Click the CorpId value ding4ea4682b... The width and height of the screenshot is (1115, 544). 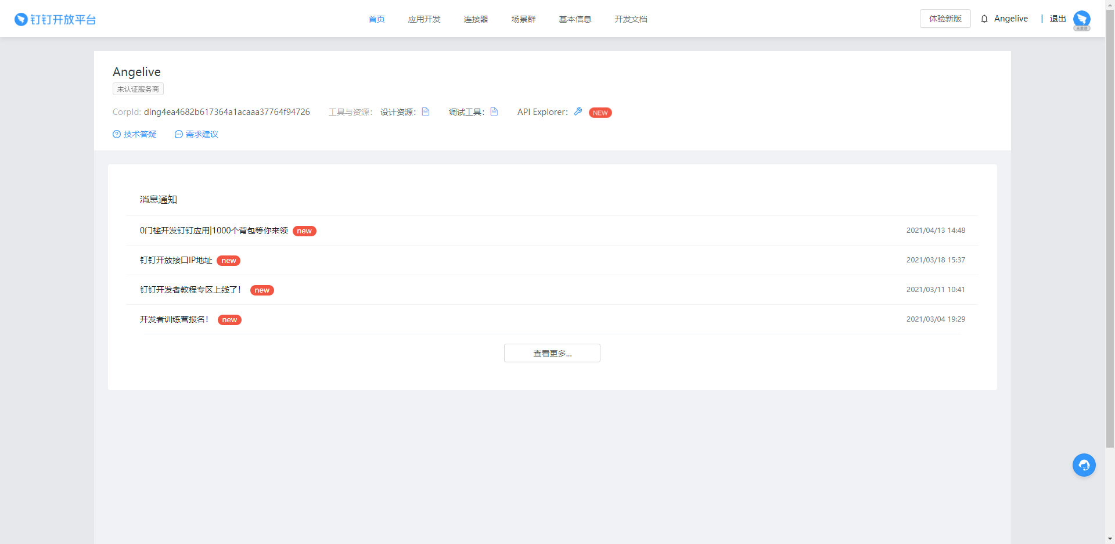[x=227, y=112]
